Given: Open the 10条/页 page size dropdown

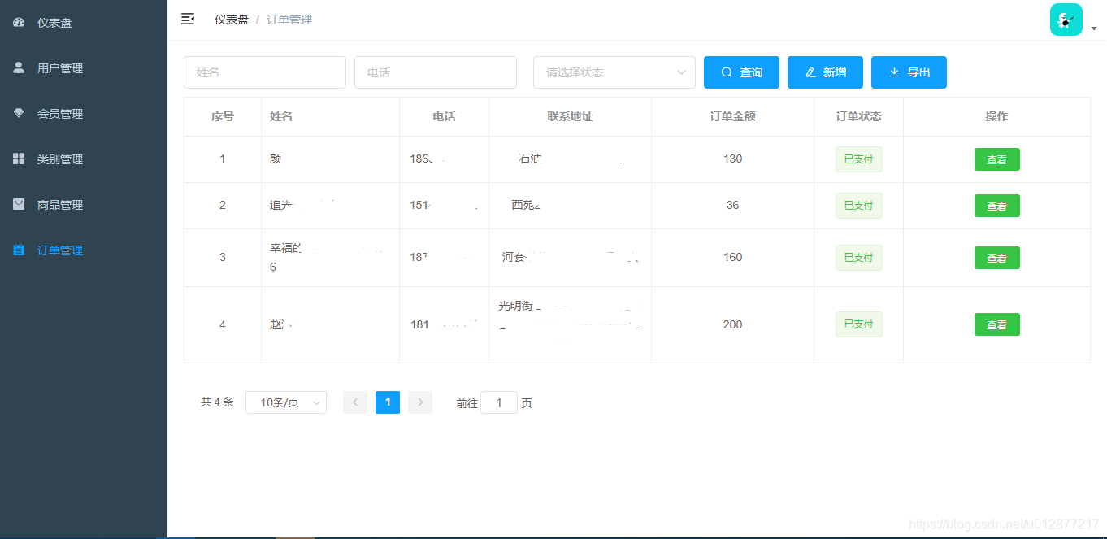Looking at the screenshot, I should pyautogui.click(x=285, y=402).
